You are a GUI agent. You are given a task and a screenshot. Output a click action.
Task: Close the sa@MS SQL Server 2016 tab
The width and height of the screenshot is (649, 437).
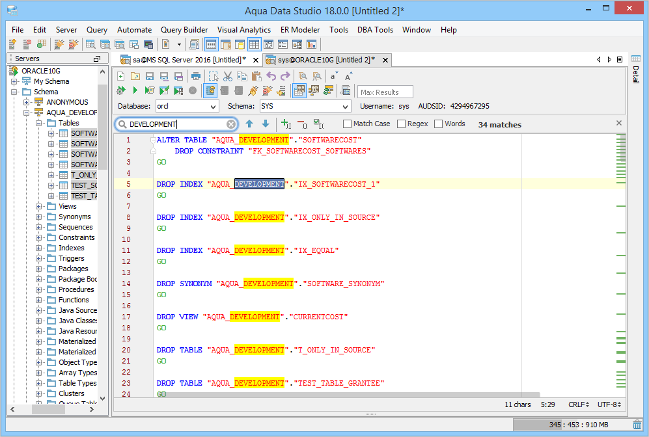coord(256,60)
